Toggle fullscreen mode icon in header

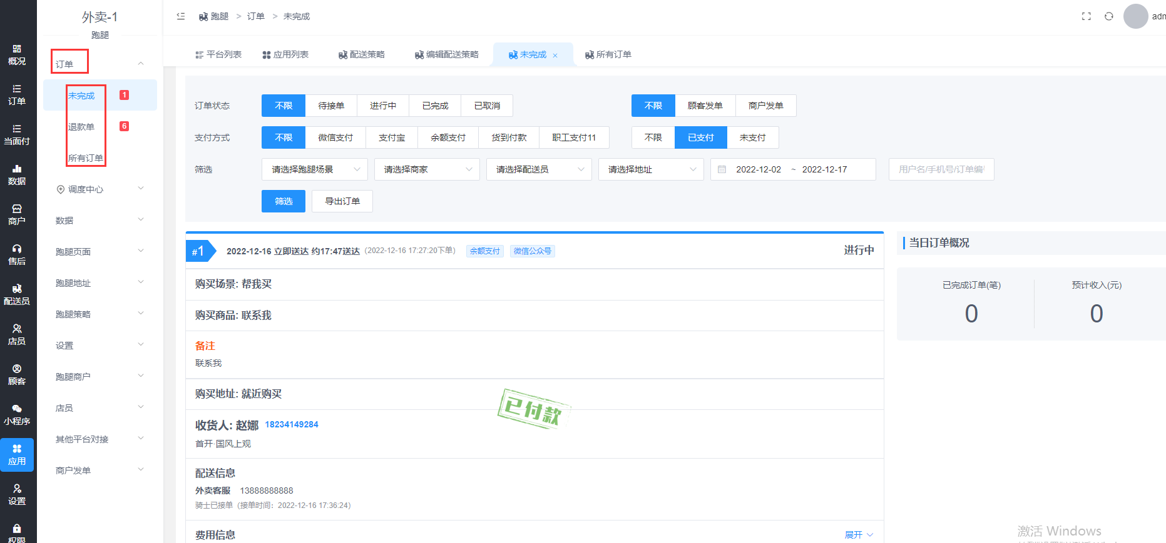(x=1087, y=16)
